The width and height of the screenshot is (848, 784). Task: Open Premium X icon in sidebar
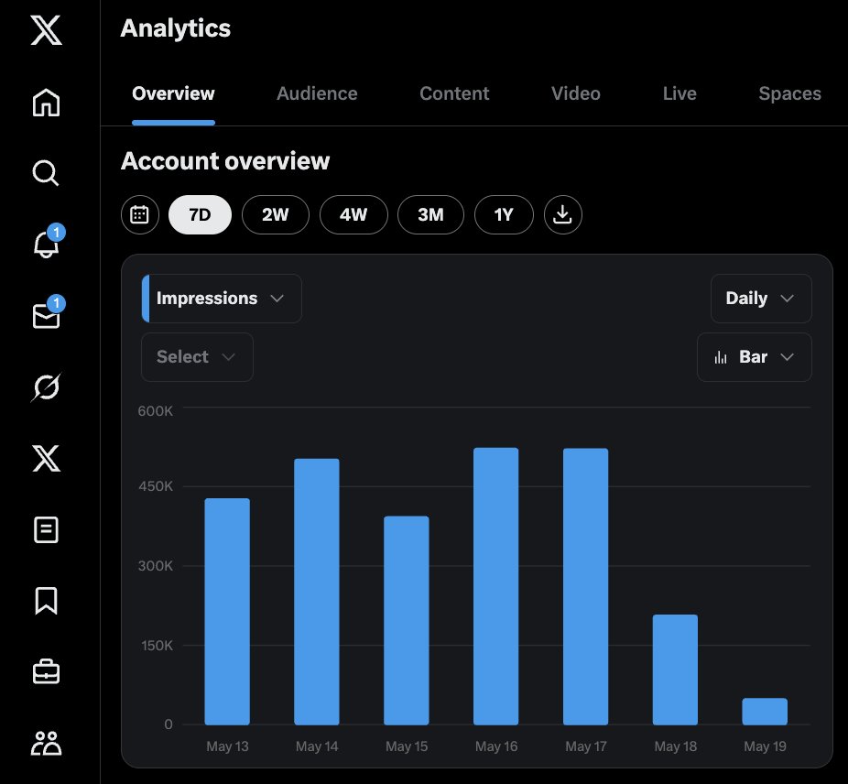coord(46,458)
